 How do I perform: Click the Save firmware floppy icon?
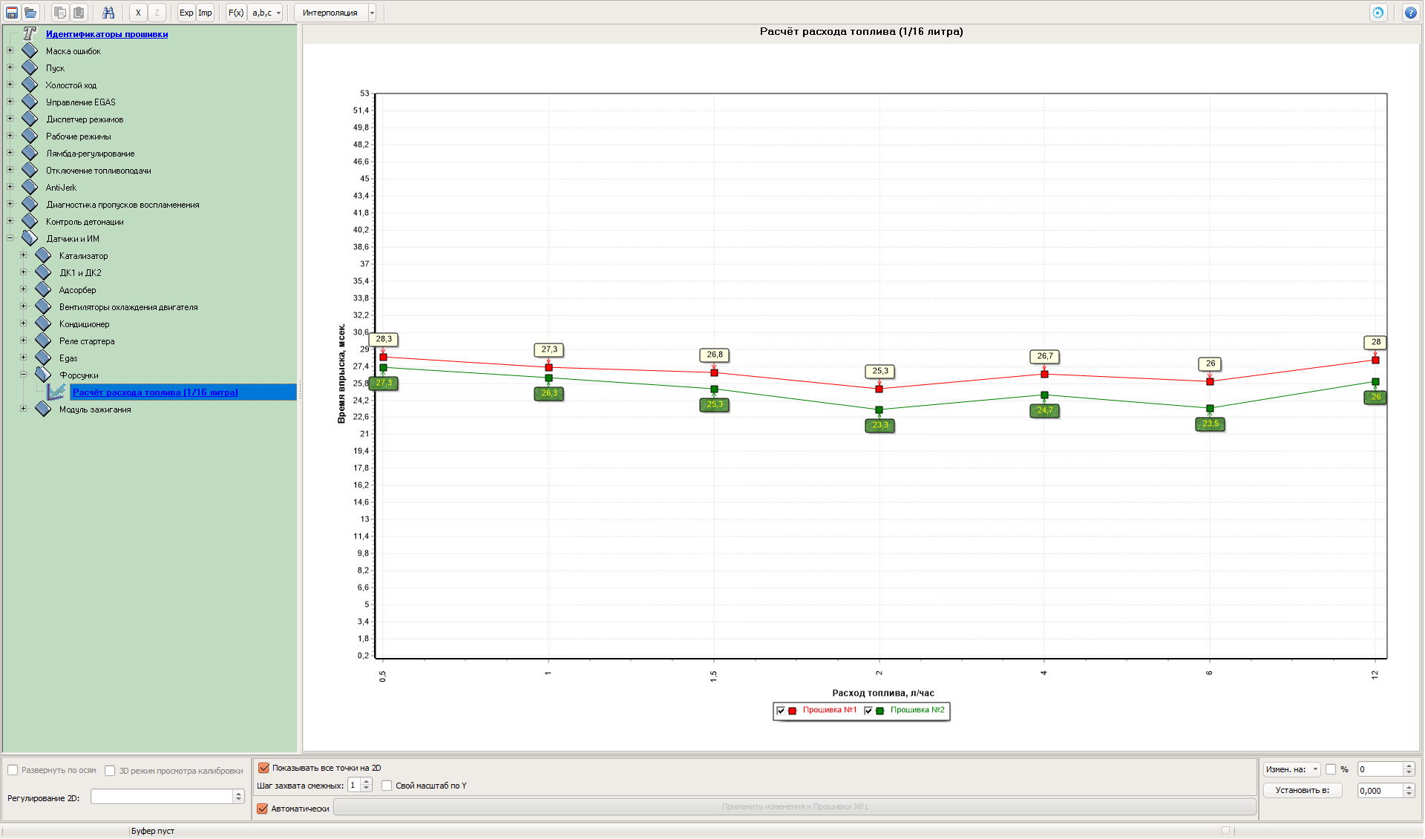point(12,13)
